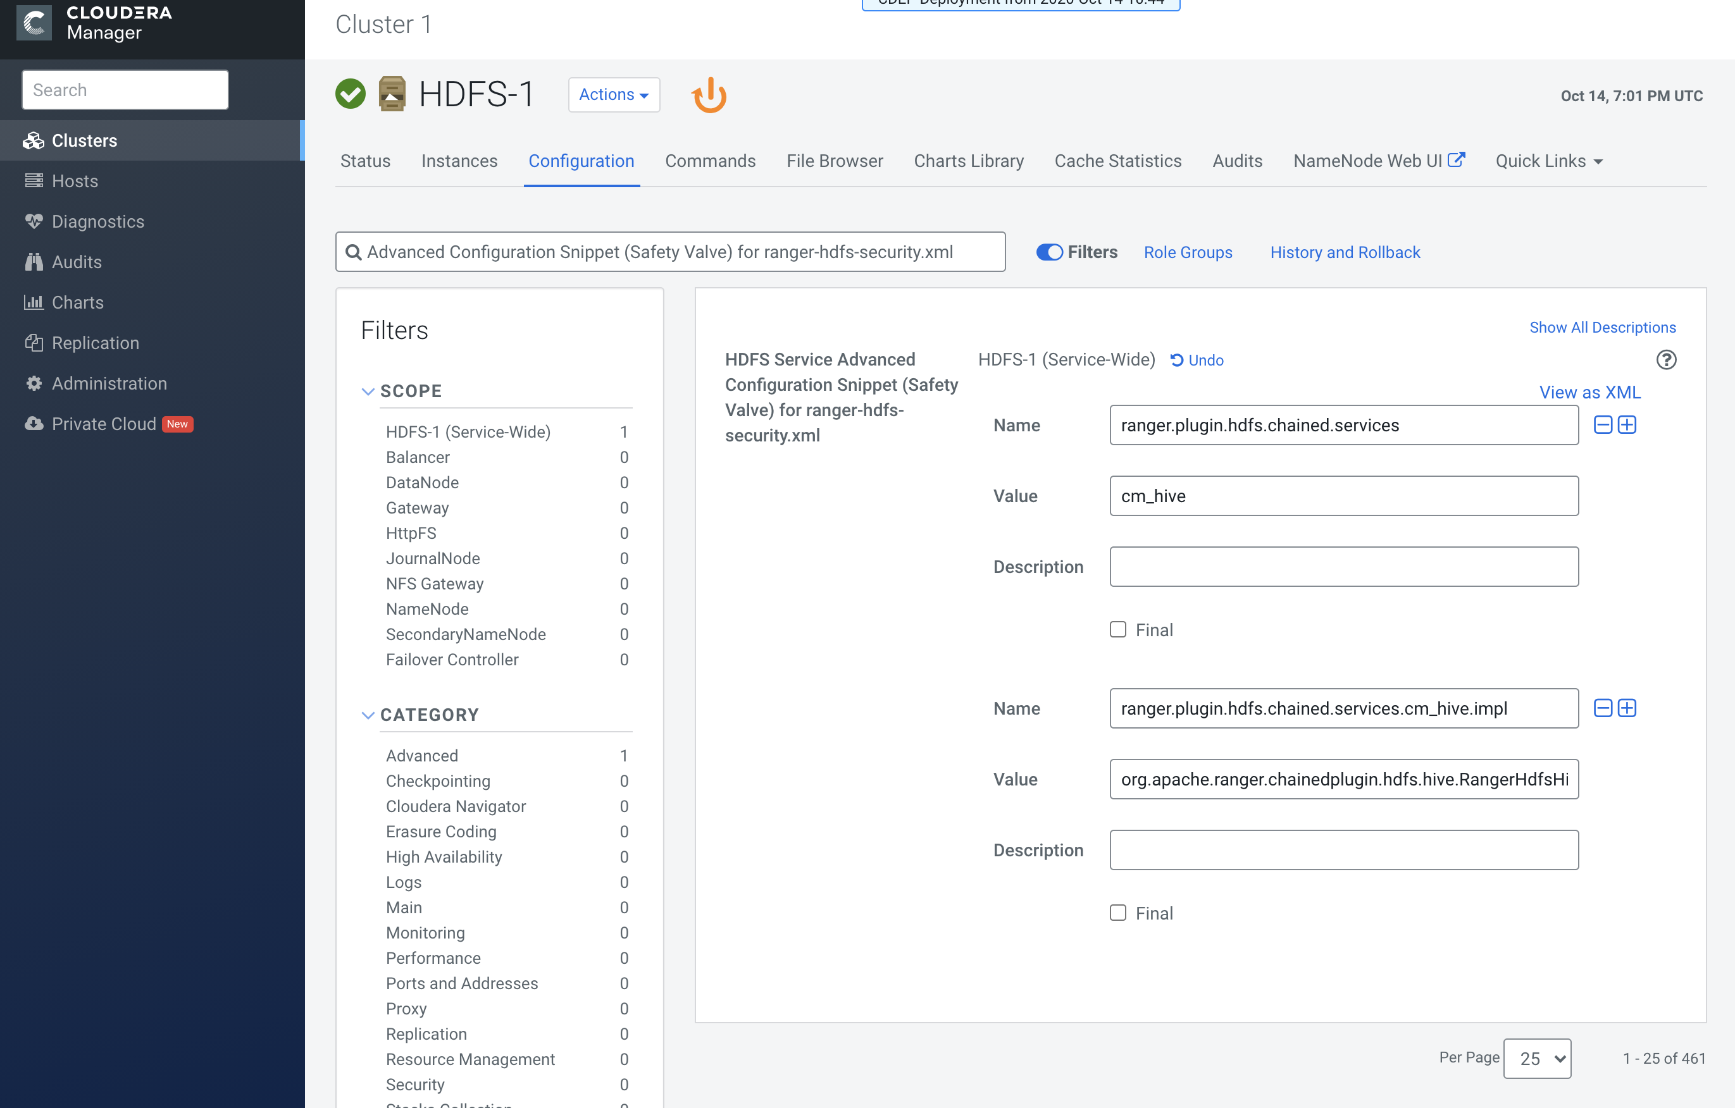This screenshot has height=1108, width=1735.
Task: Remove the ranger.plugin.hdfs.chained.services entry with minus icon
Action: pyautogui.click(x=1602, y=425)
